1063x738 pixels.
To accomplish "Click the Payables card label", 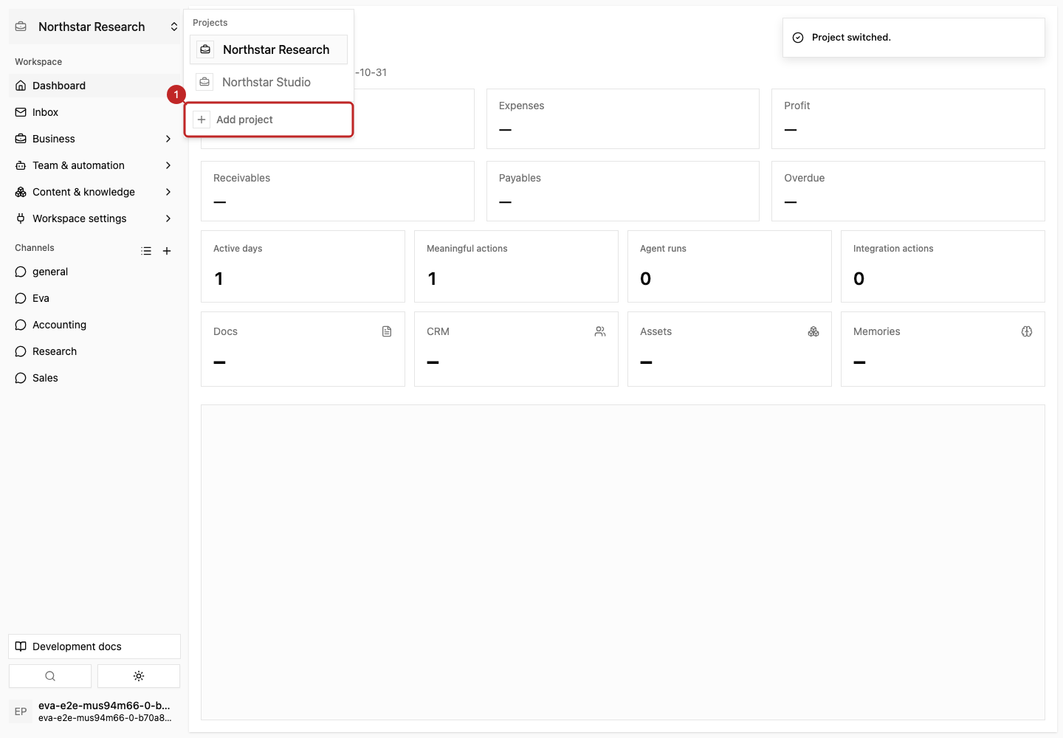I will coord(520,178).
